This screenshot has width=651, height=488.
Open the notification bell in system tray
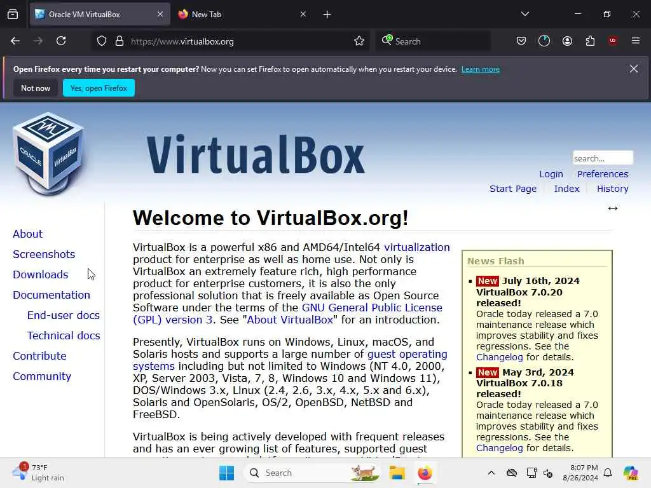pyautogui.click(x=608, y=473)
